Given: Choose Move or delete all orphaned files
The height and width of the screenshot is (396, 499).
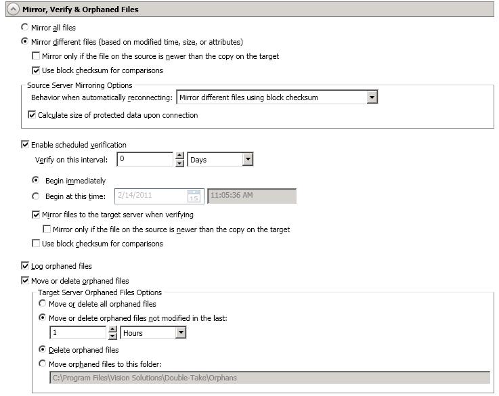Looking at the screenshot, I should coord(43,304).
